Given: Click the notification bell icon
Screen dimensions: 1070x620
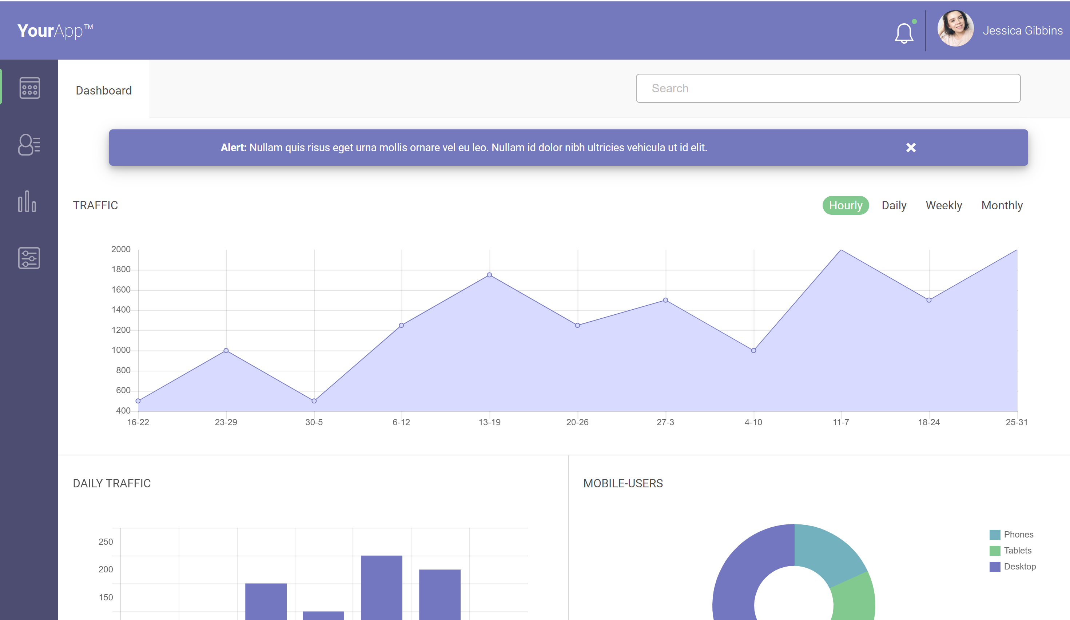Looking at the screenshot, I should (x=904, y=33).
